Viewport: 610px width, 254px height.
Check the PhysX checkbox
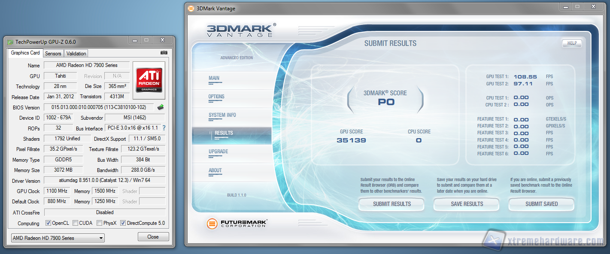pos(100,223)
